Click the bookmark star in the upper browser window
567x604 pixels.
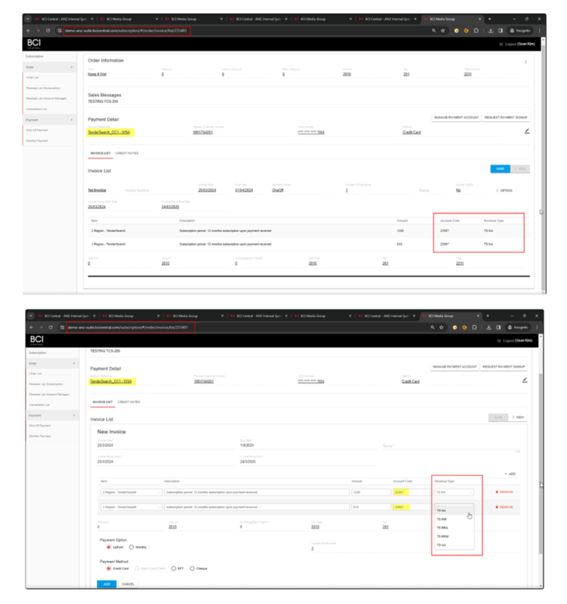click(x=442, y=30)
